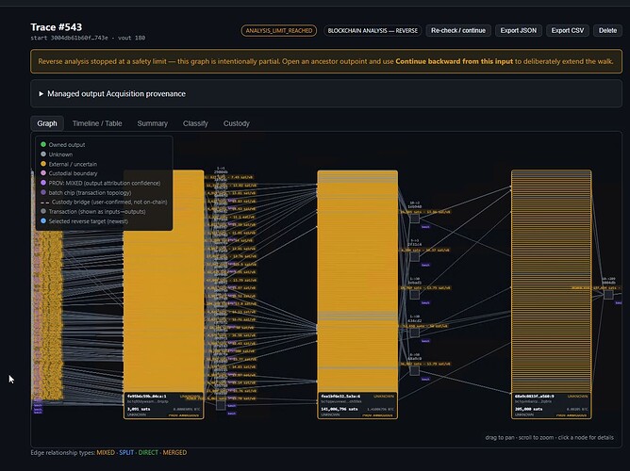The image size is (630, 471).
Task: Click the ANALYSIS_LIMIT_REACHED status badge
Action: 279,30
